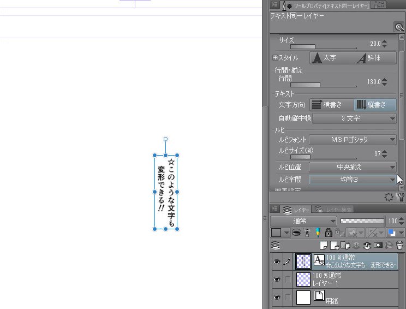Increase ルビサイズ 37 with stepper arrow
Viewport: 406px width, 309px height.
click(x=385, y=152)
